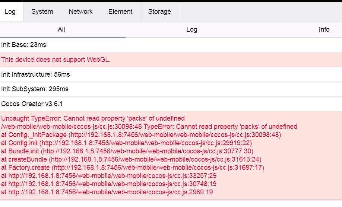Image resolution: width=342 pixels, height=207 pixels.
Task: Filter by Log level beside All
Action: (191, 29)
